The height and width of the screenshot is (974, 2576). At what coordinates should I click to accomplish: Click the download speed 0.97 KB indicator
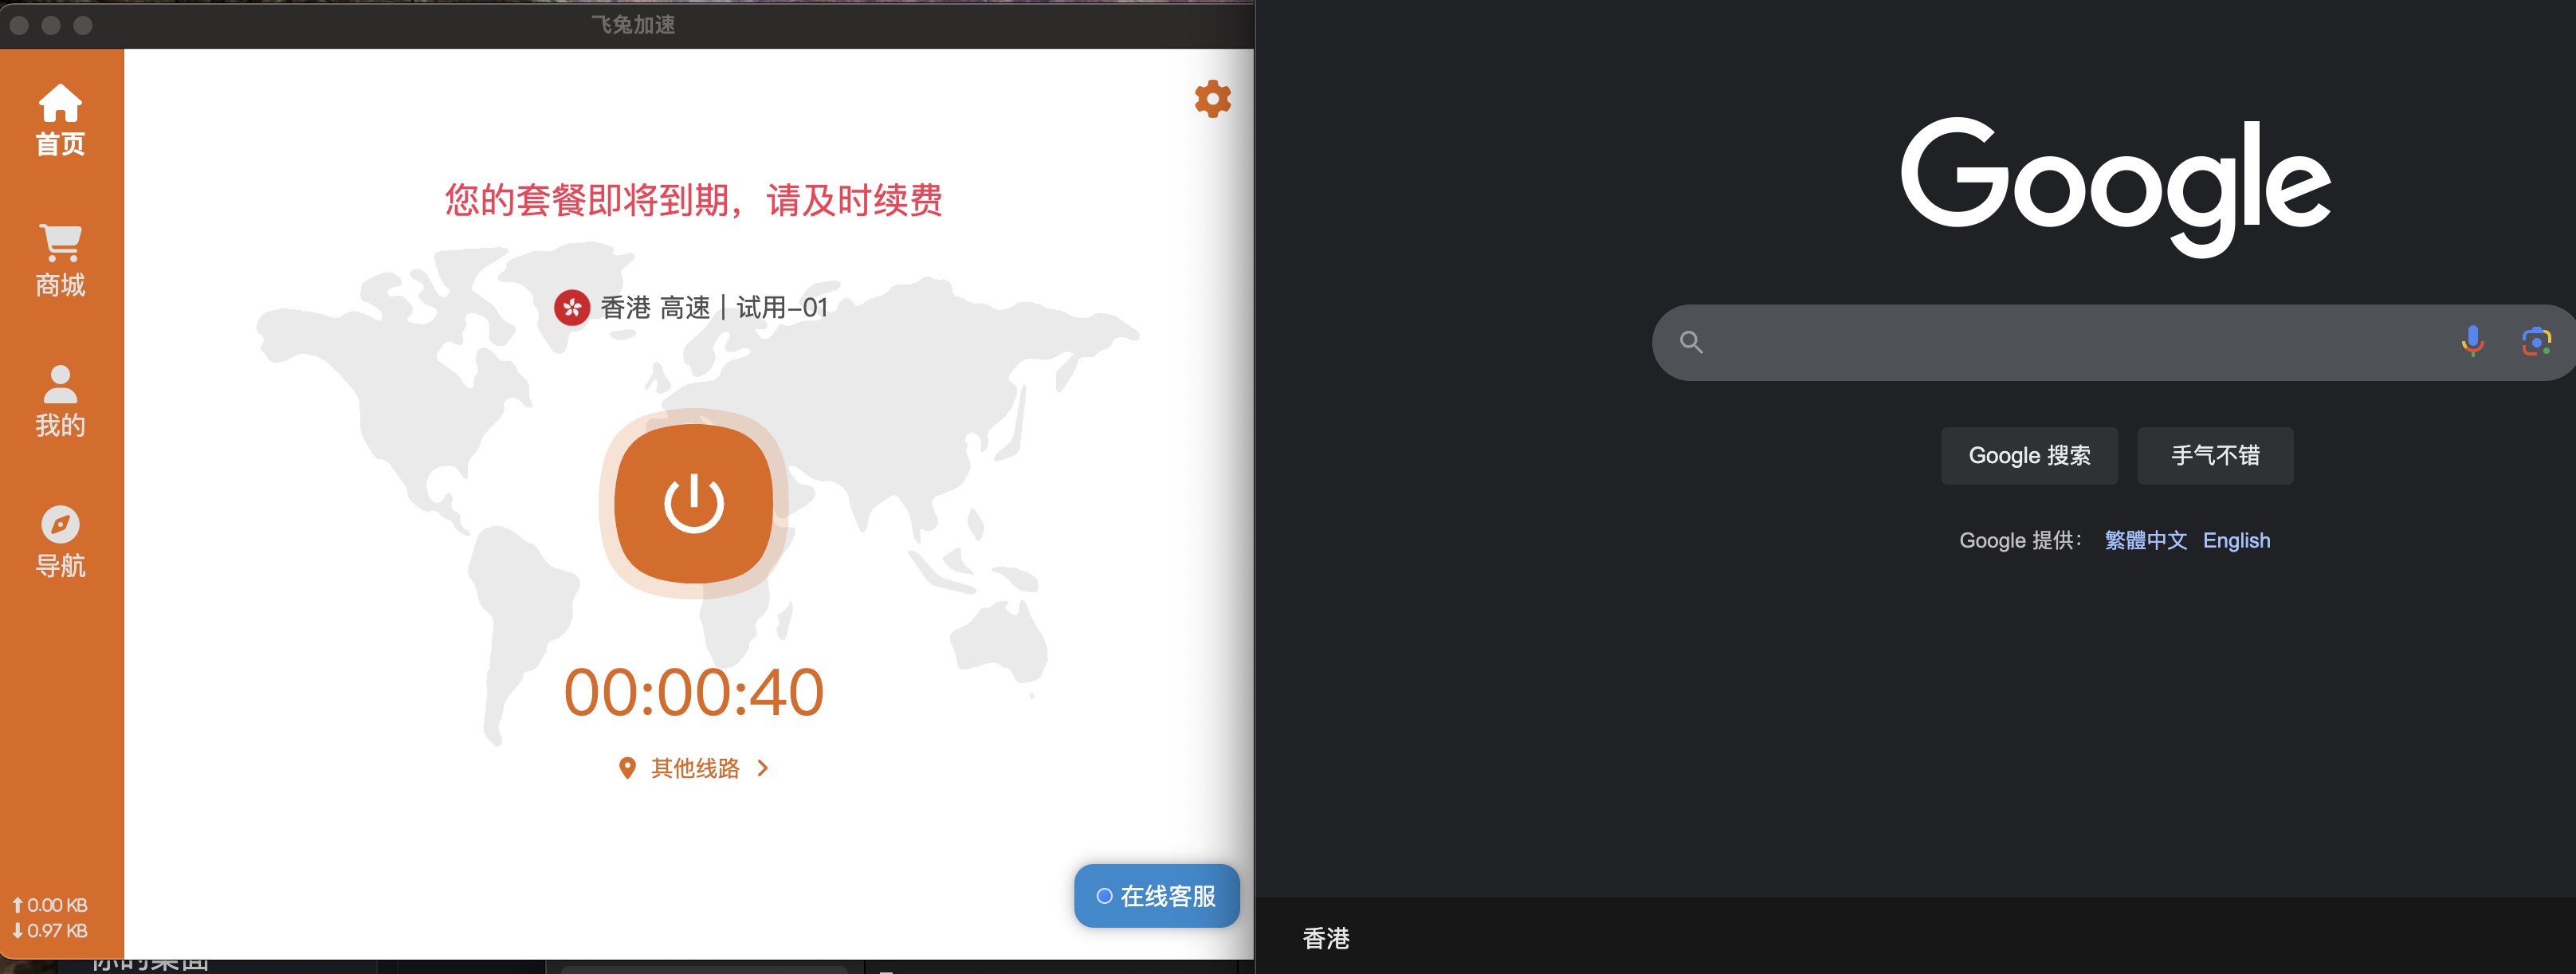point(50,930)
